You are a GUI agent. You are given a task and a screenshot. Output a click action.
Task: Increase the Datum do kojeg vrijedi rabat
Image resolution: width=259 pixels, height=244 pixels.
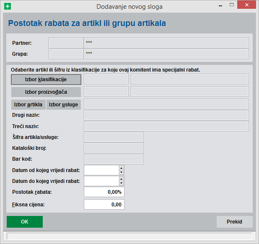(x=121, y=179)
